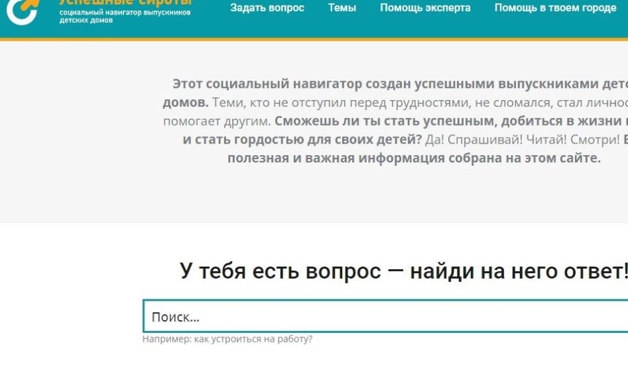The image size is (628, 376).
Task: Click the example hint "Например: как устроиться на работу?"
Action: pos(227,339)
